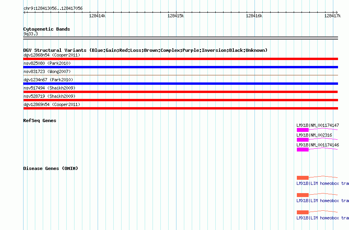This screenshot has height=230, width=349.
Task: Click the 9q33.3 cytogenetic band label
Action: 31,34
